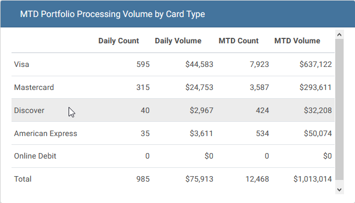
Task: Click the MTD Count column header
Action: (238, 41)
